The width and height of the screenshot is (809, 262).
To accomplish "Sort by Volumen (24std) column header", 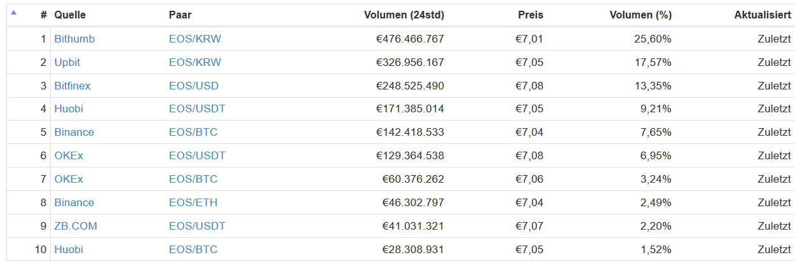I will 404,15.
